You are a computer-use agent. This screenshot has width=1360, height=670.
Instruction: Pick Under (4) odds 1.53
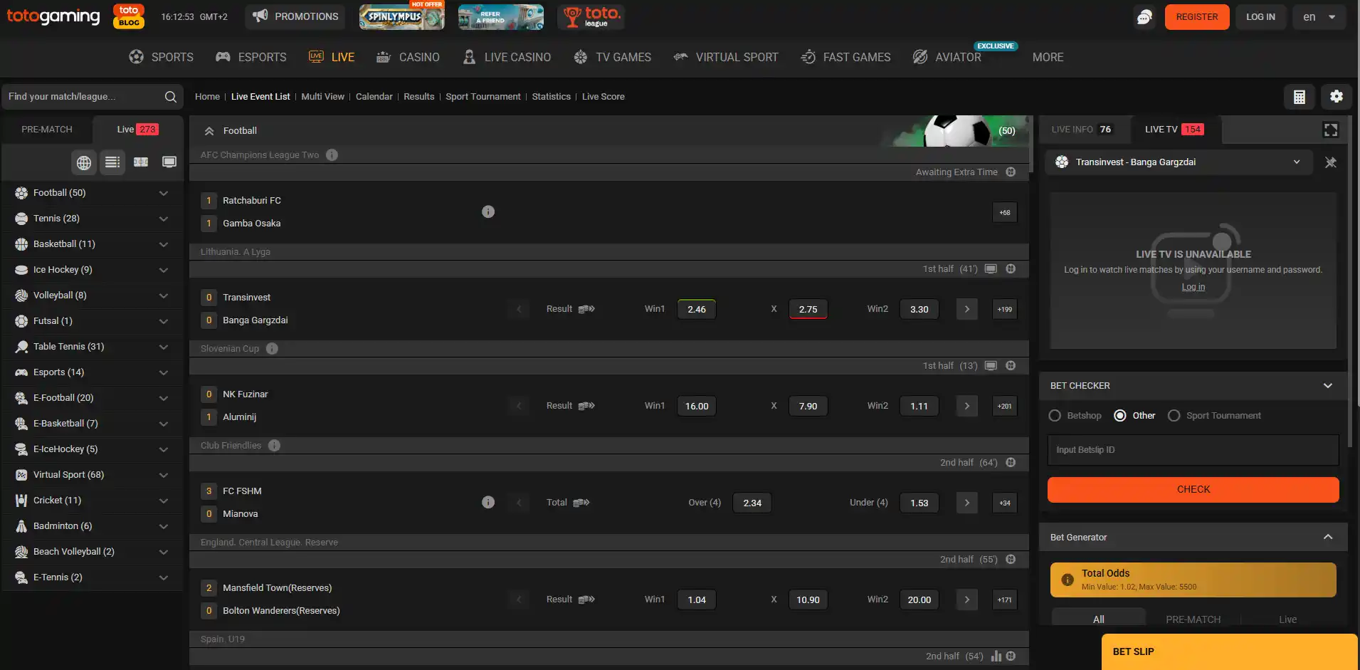919,503
